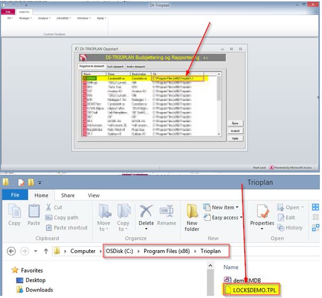This screenshot has width=322, height=298.
Task: Select the Add-ins ribbon tab
Action: [x=24, y=12]
